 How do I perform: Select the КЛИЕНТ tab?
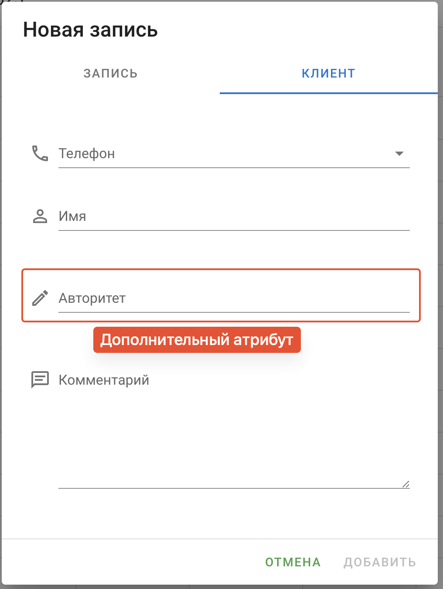point(329,74)
